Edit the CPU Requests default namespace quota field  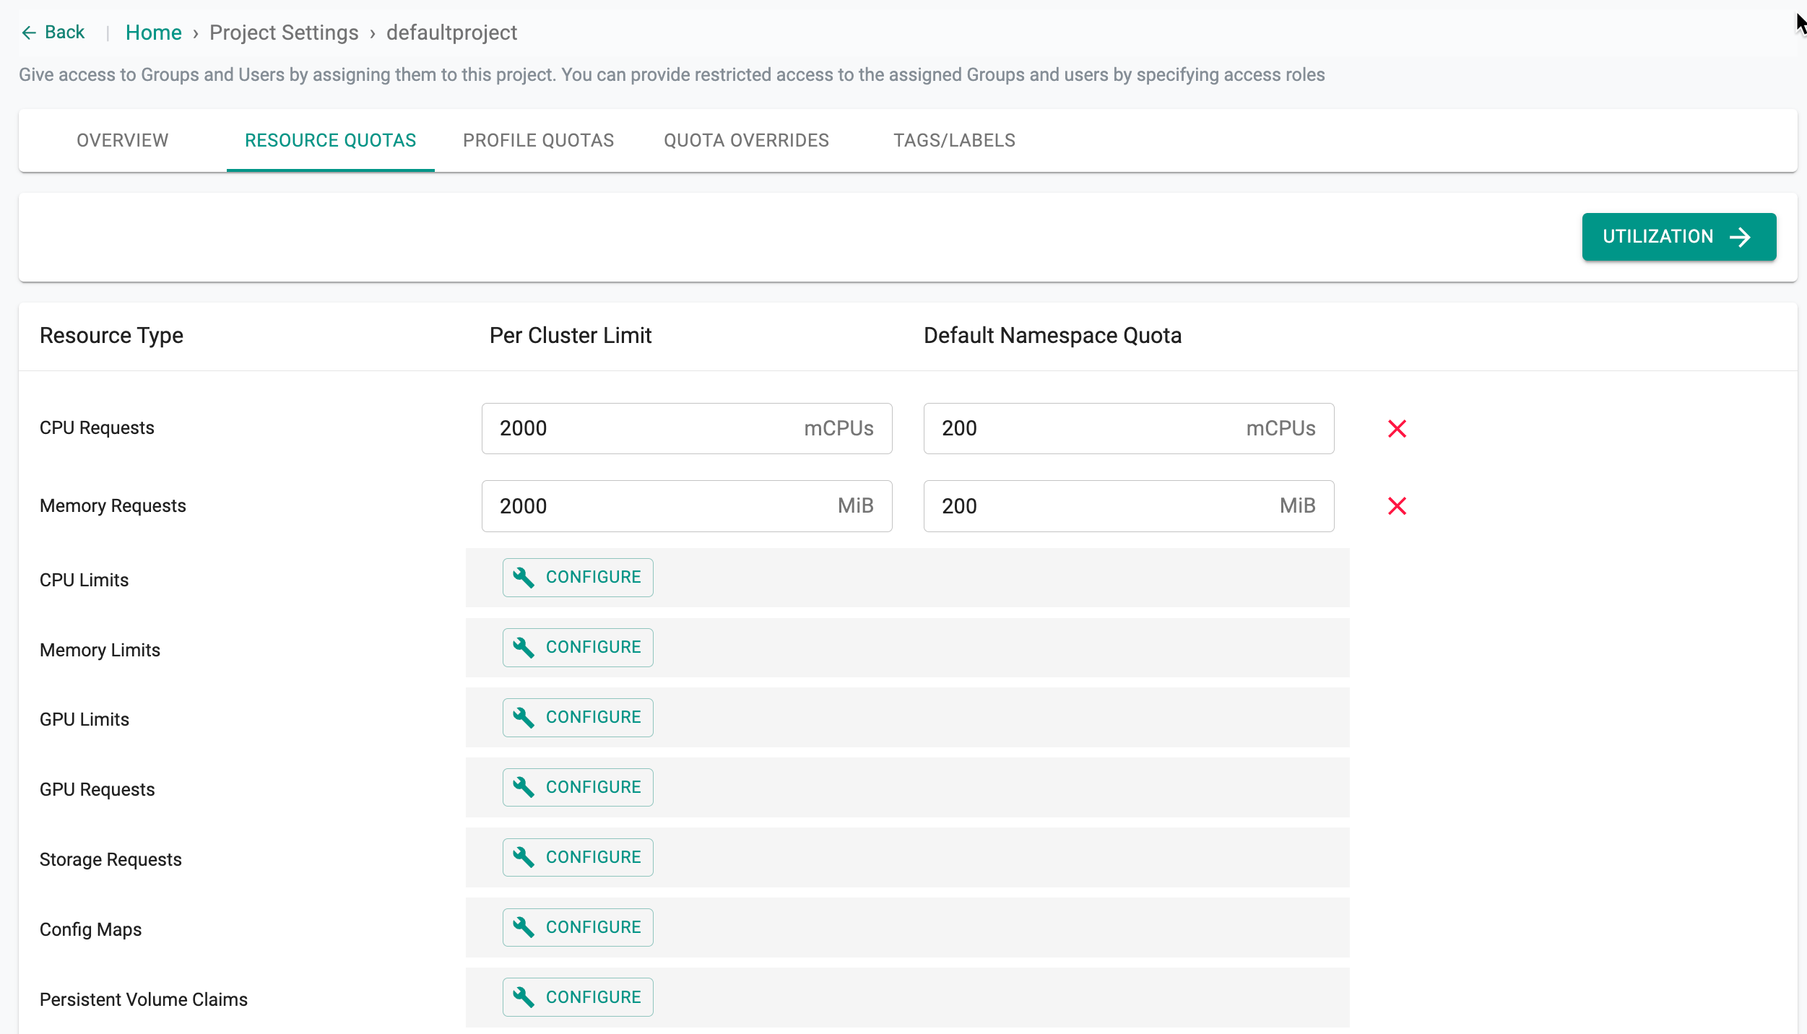tap(1129, 428)
